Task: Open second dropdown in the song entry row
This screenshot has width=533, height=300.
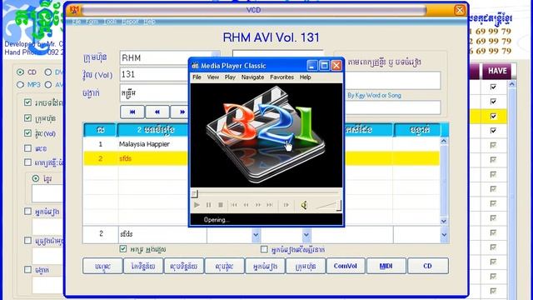Action: [306, 235]
